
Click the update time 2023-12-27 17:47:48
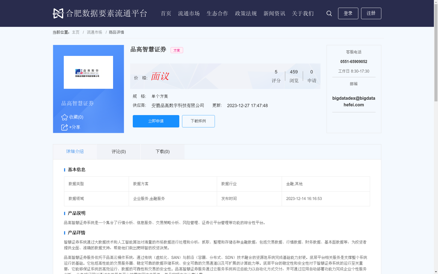coord(247,105)
